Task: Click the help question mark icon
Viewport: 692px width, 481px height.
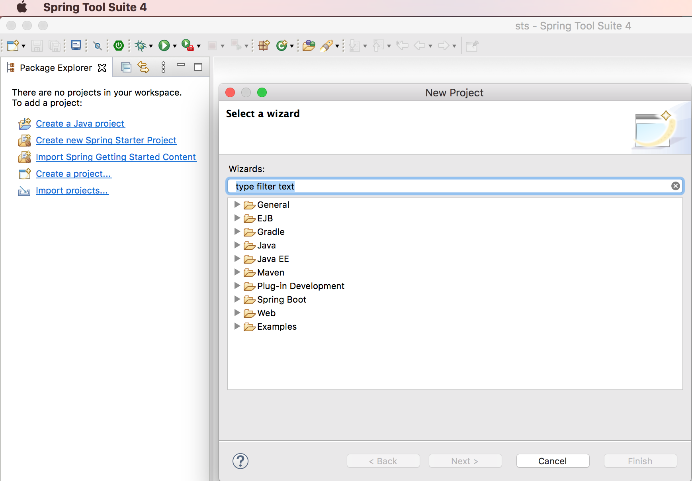Action: (x=240, y=461)
